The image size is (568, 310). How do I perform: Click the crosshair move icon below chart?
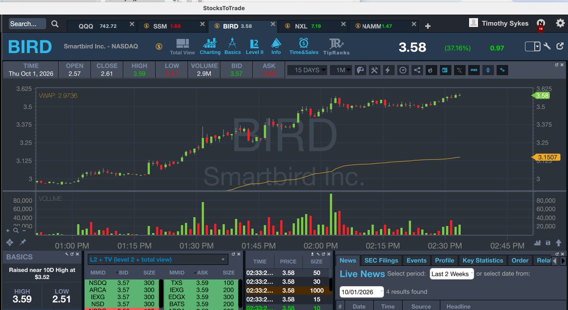click(9, 242)
